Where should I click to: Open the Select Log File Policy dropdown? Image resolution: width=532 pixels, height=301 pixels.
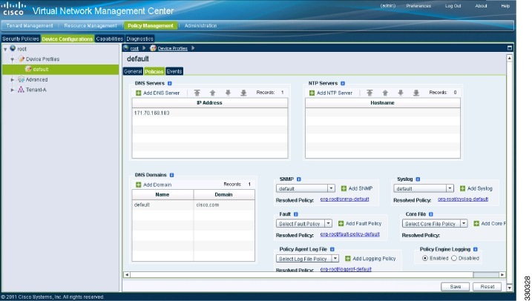[335, 259]
